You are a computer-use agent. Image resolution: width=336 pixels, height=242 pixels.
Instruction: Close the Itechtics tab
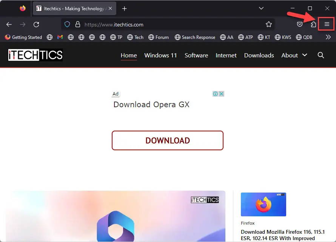point(110,8)
